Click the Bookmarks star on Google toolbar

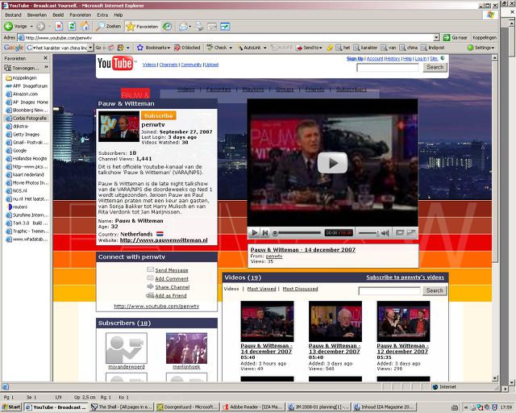[140, 48]
